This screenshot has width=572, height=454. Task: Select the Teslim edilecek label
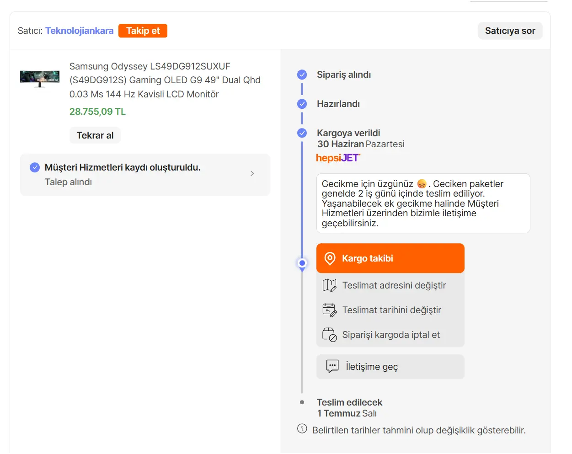pos(350,402)
